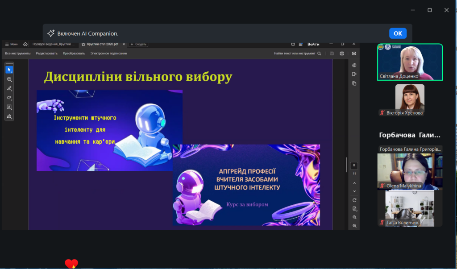
Task: Go to previous page chevron
Action: (354, 183)
